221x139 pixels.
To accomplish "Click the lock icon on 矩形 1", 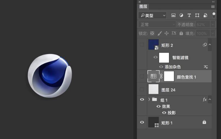I will click(x=204, y=122).
